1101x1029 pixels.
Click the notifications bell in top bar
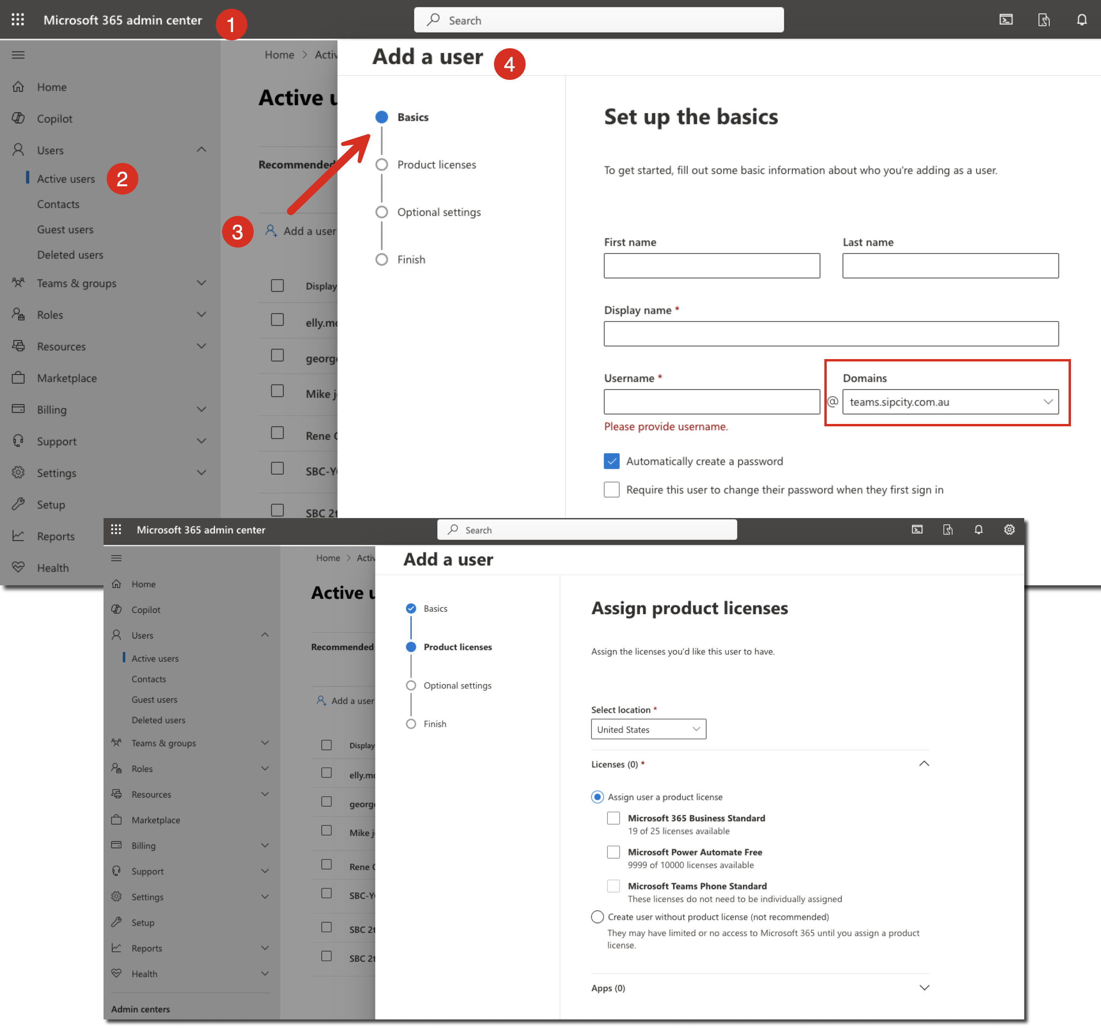(1081, 20)
